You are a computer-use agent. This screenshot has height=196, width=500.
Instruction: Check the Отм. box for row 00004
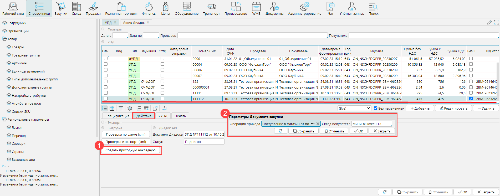106,64
